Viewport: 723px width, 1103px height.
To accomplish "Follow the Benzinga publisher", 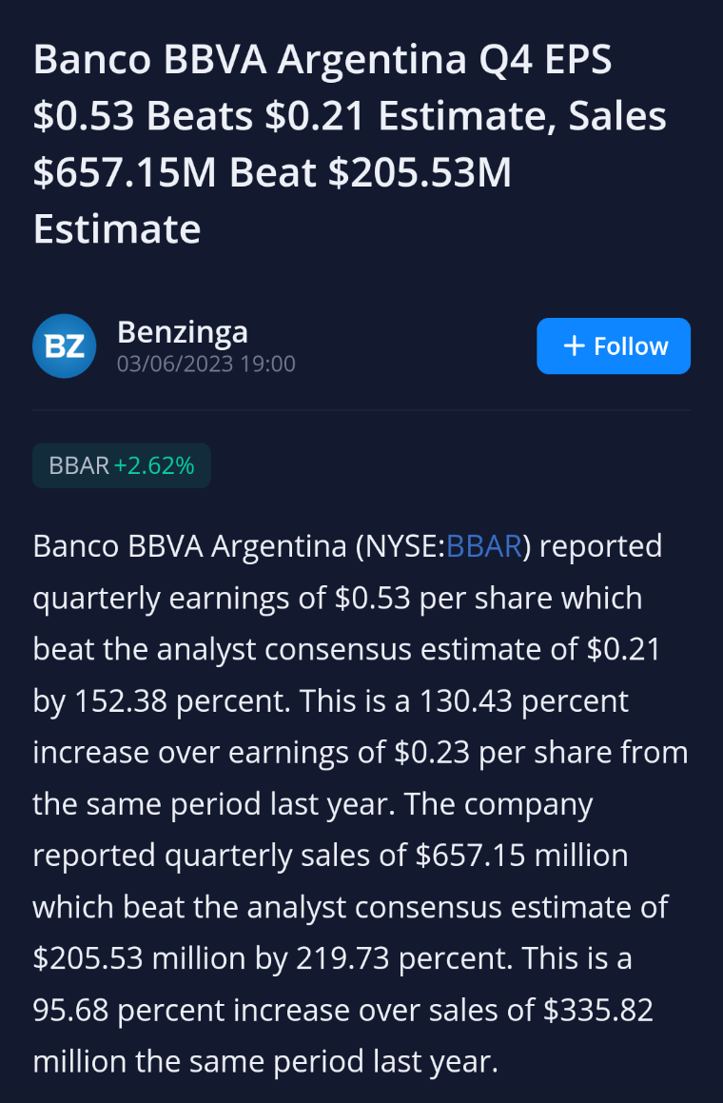I will pos(614,346).
